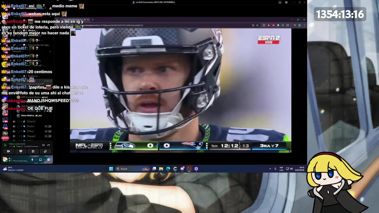
Task: Open Discord activities launcher button
Action: (x=33, y=151)
